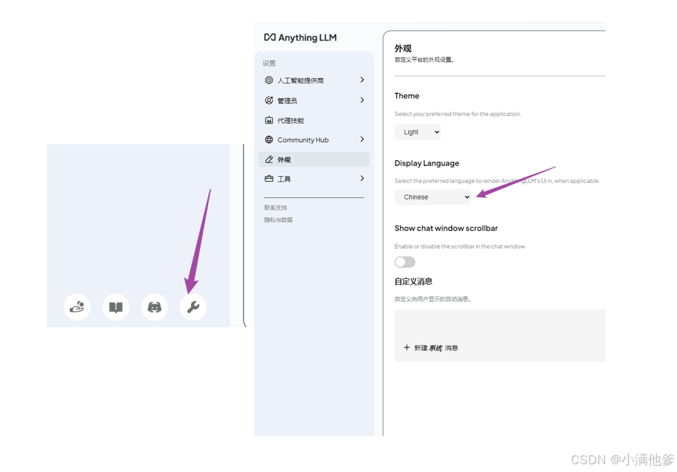Expand the 工具 chevron
The width and height of the screenshot is (677, 472).
(361, 178)
